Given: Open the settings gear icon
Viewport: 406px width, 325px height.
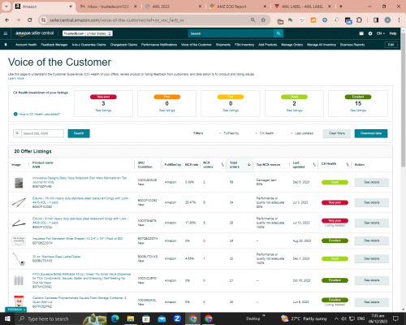Looking at the screenshot, I should [x=370, y=33].
